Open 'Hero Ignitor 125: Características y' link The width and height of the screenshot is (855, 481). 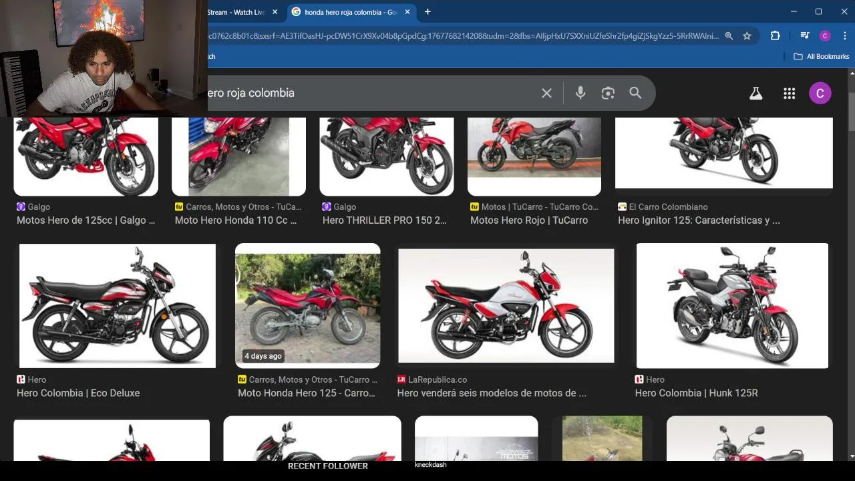[699, 220]
